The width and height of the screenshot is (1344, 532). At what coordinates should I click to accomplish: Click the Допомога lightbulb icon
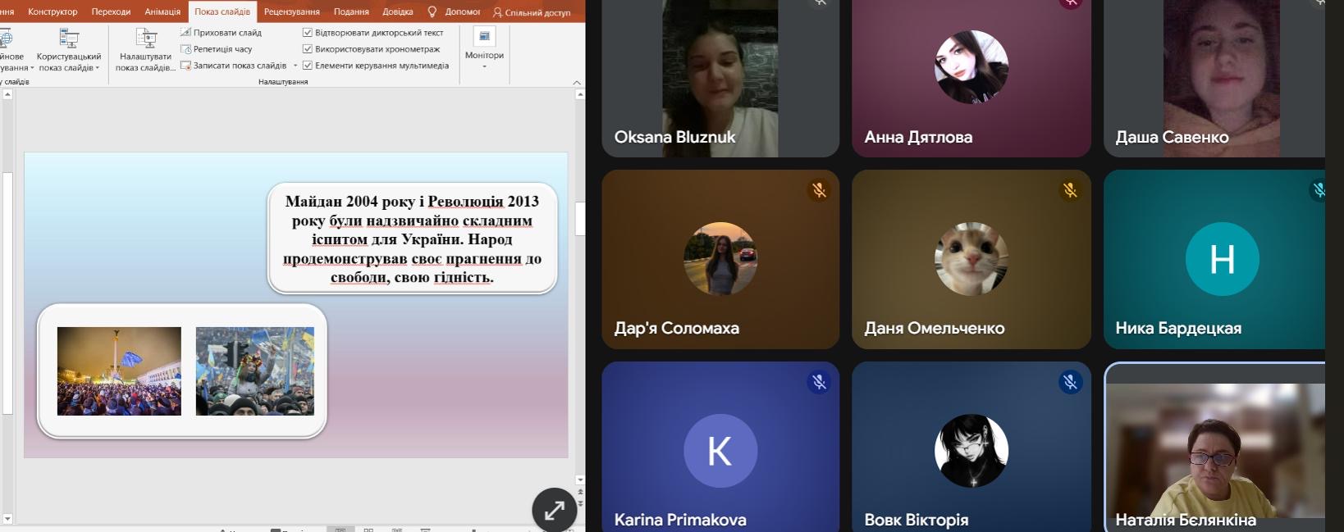tap(432, 11)
